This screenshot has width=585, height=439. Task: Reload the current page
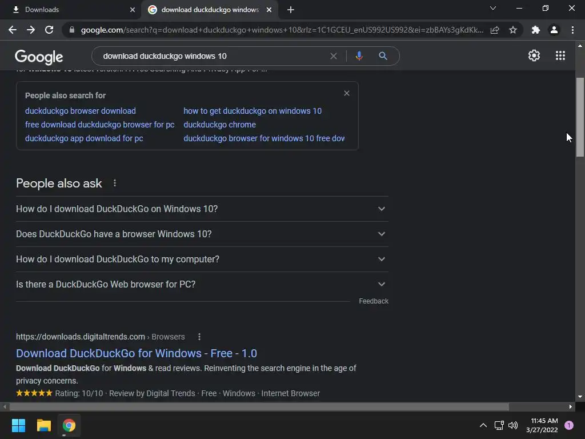pyautogui.click(x=49, y=30)
